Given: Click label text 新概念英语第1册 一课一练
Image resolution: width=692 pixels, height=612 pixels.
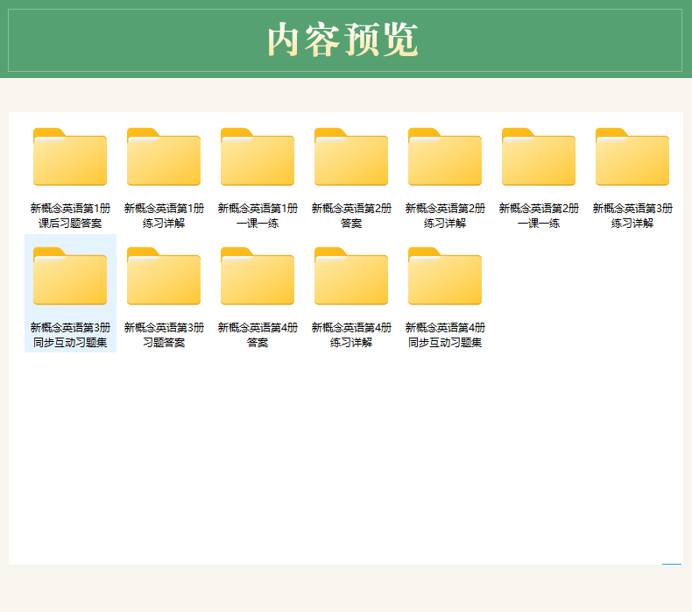Looking at the screenshot, I should click(258, 216).
